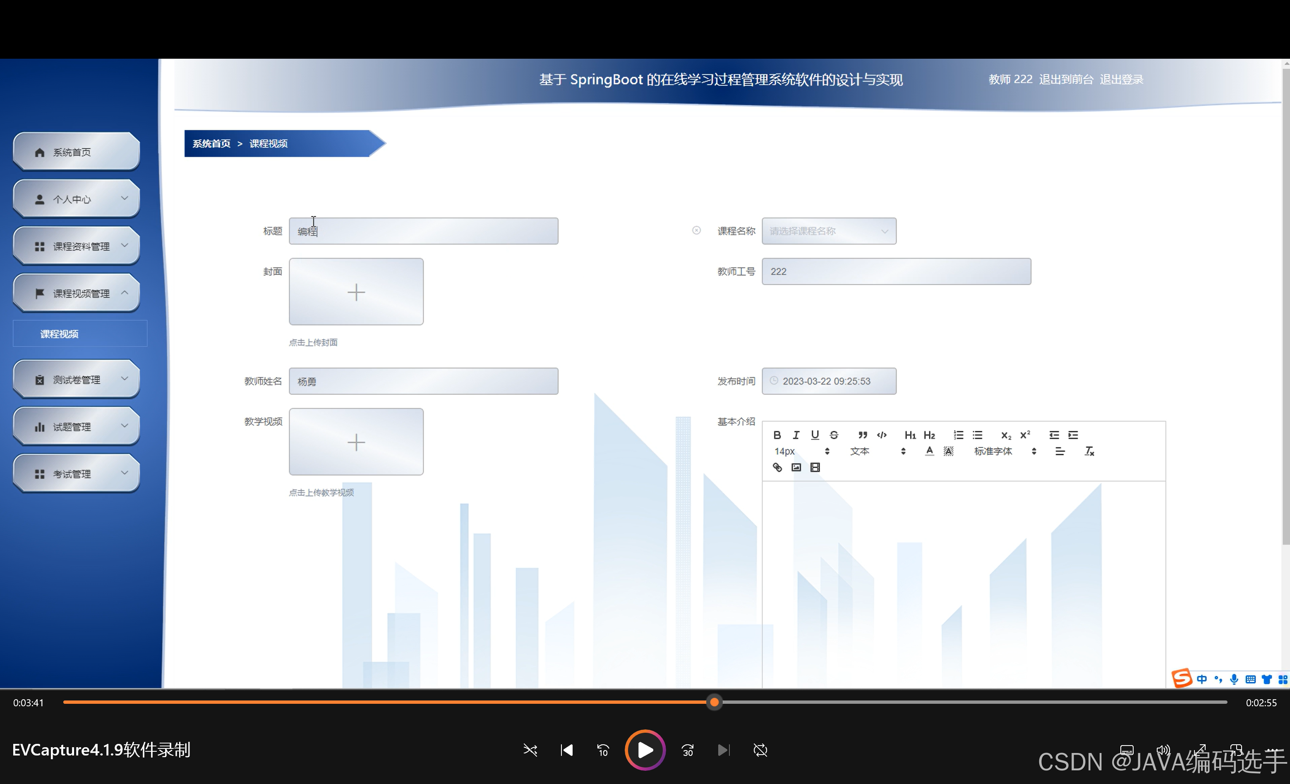Viewport: 1290px width, 784px height.
Task: Clear formatting with the Tx icon
Action: [1089, 451]
